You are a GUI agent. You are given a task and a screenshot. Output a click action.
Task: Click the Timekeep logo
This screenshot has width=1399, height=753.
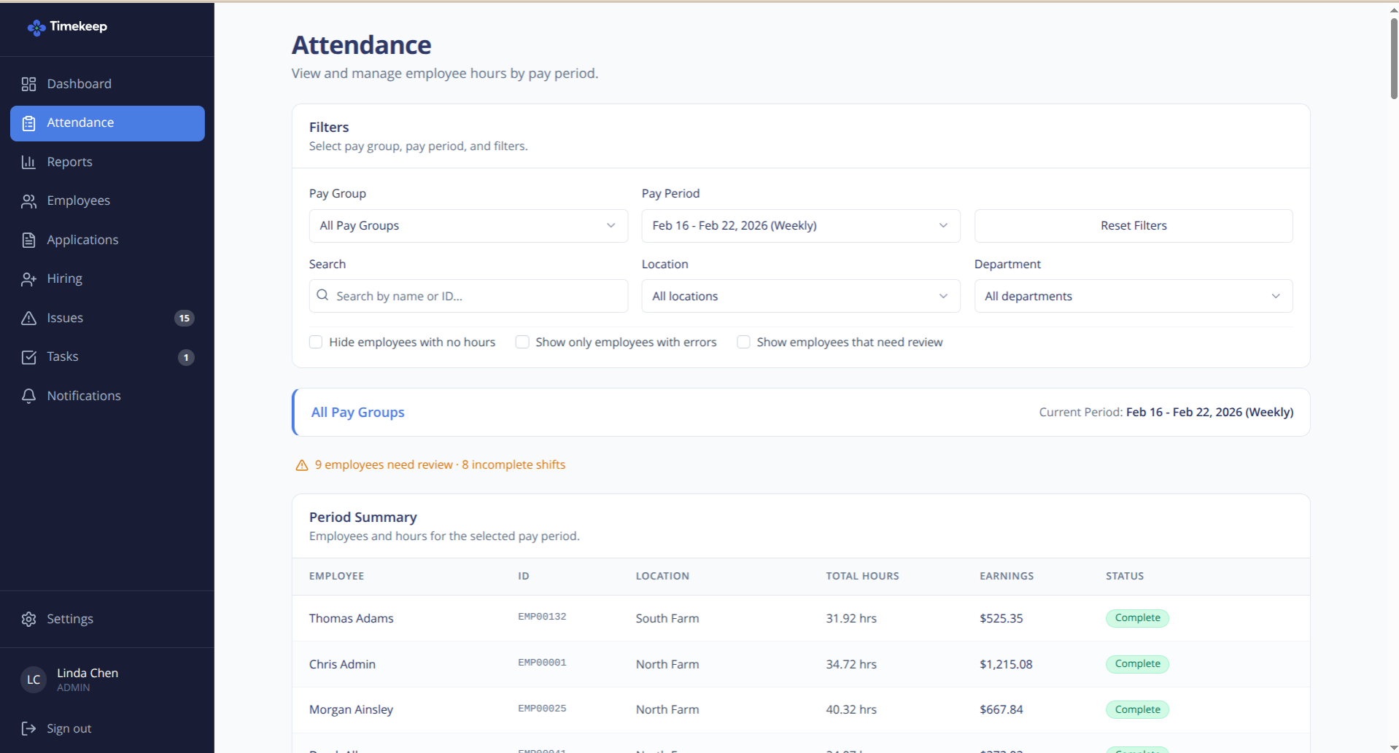67,26
